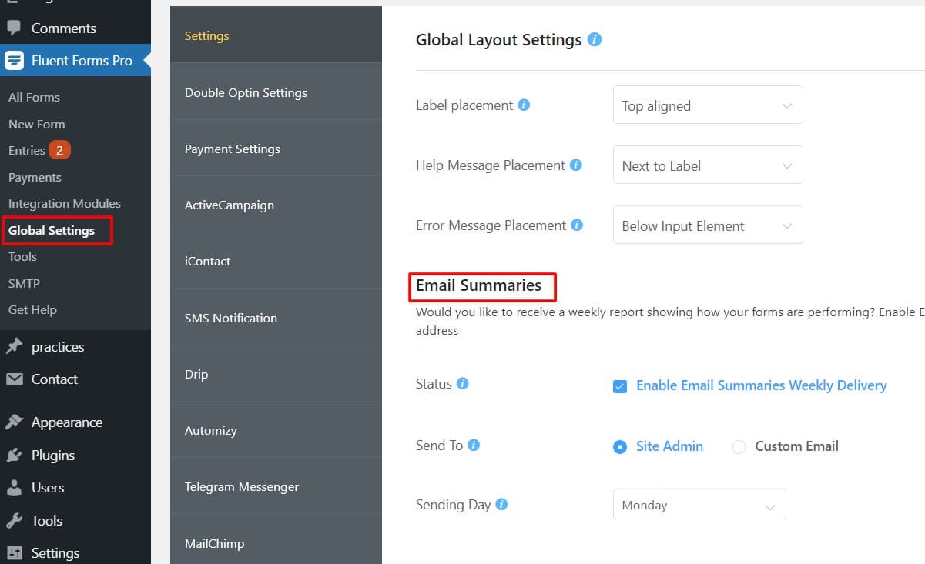Screen dimensions: 925x564
Task: Open the Help Message Placement dropdown
Action: (x=708, y=165)
